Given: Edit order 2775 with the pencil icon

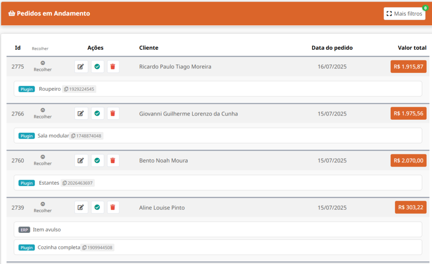Looking at the screenshot, I should (81, 67).
